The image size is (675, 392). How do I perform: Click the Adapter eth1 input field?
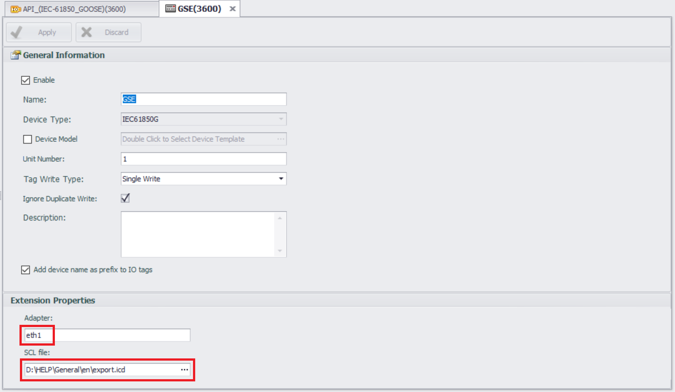click(x=106, y=335)
